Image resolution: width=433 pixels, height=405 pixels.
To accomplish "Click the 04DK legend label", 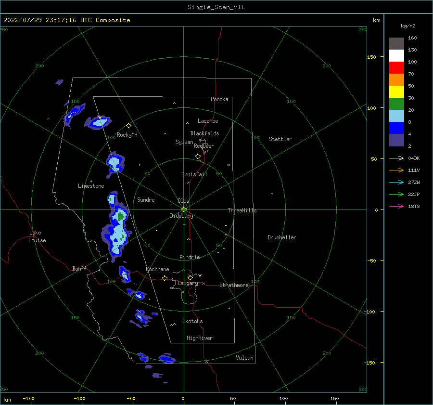I will [x=414, y=158].
